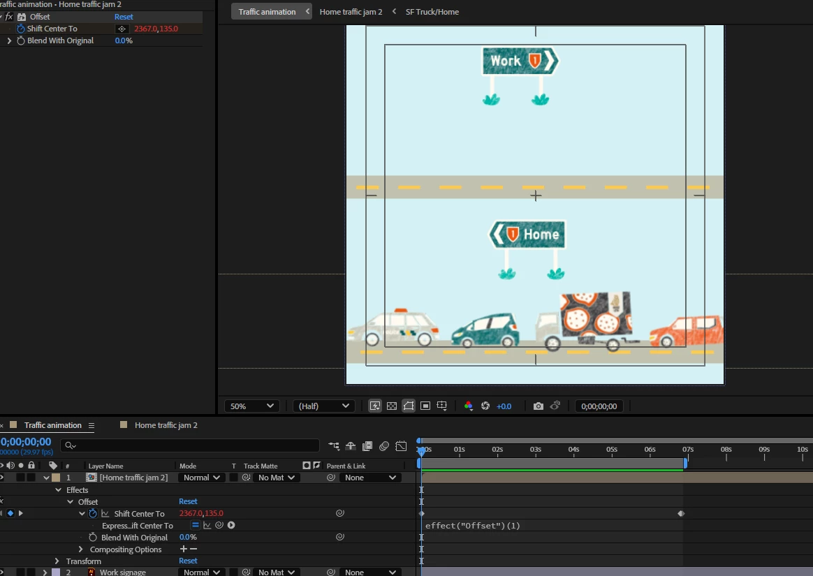This screenshot has width=813, height=576.
Task: Add Compositing Options with plus button
Action: (183, 549)
